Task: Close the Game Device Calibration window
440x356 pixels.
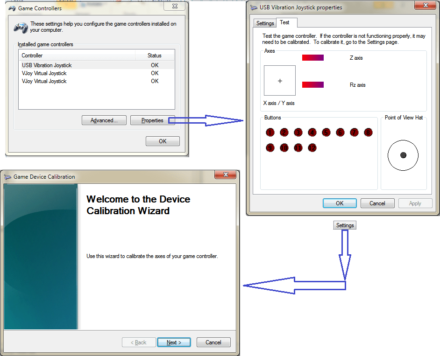Action: pos(225,175)
